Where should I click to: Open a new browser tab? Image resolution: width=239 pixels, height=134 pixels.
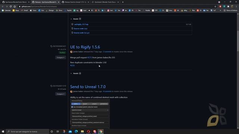[123, 2]
